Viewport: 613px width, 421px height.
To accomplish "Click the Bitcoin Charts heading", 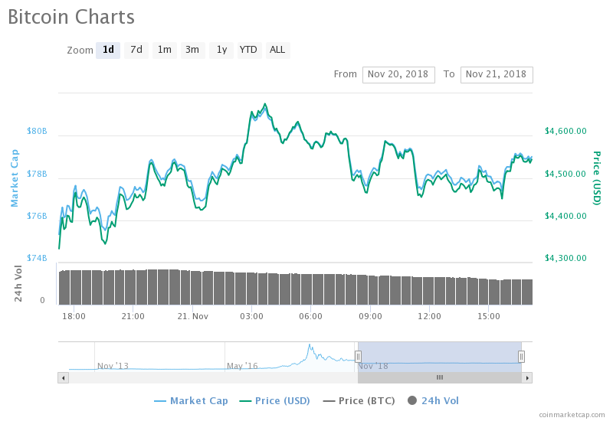I will tap(71, 17).
